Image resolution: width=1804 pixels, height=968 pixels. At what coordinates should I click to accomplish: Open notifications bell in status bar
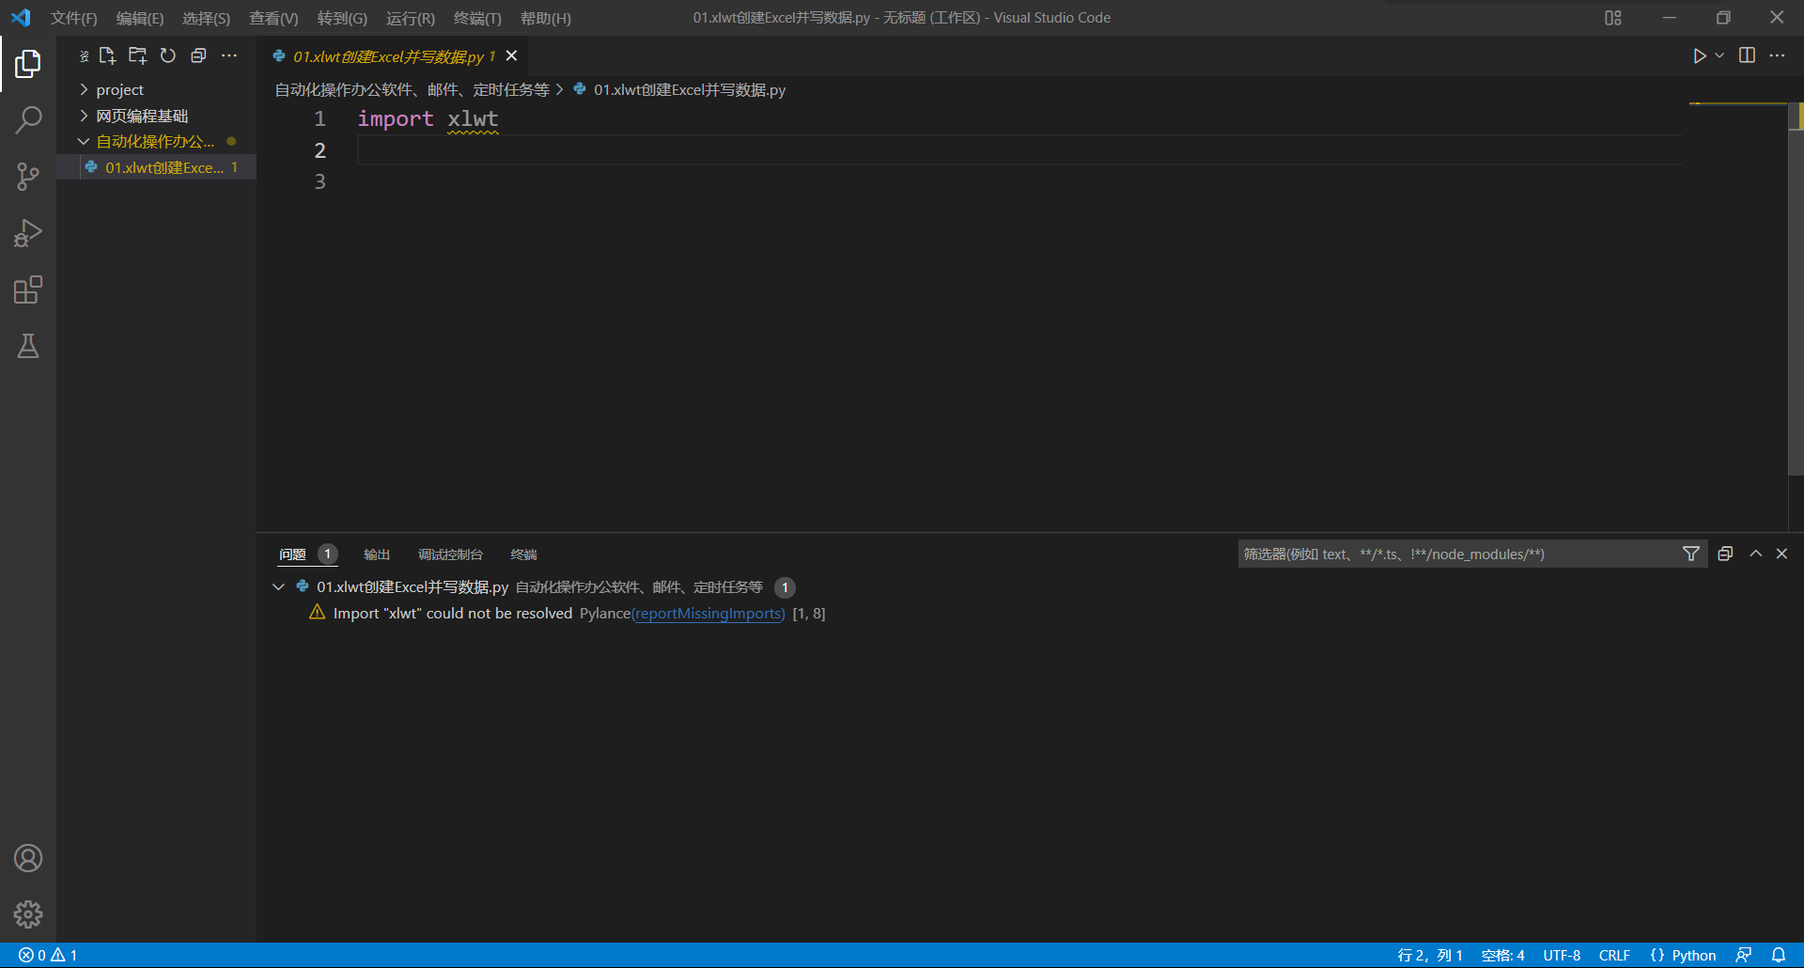point(1779,955)
